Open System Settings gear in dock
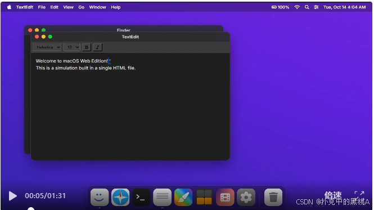 coord(246,197)
